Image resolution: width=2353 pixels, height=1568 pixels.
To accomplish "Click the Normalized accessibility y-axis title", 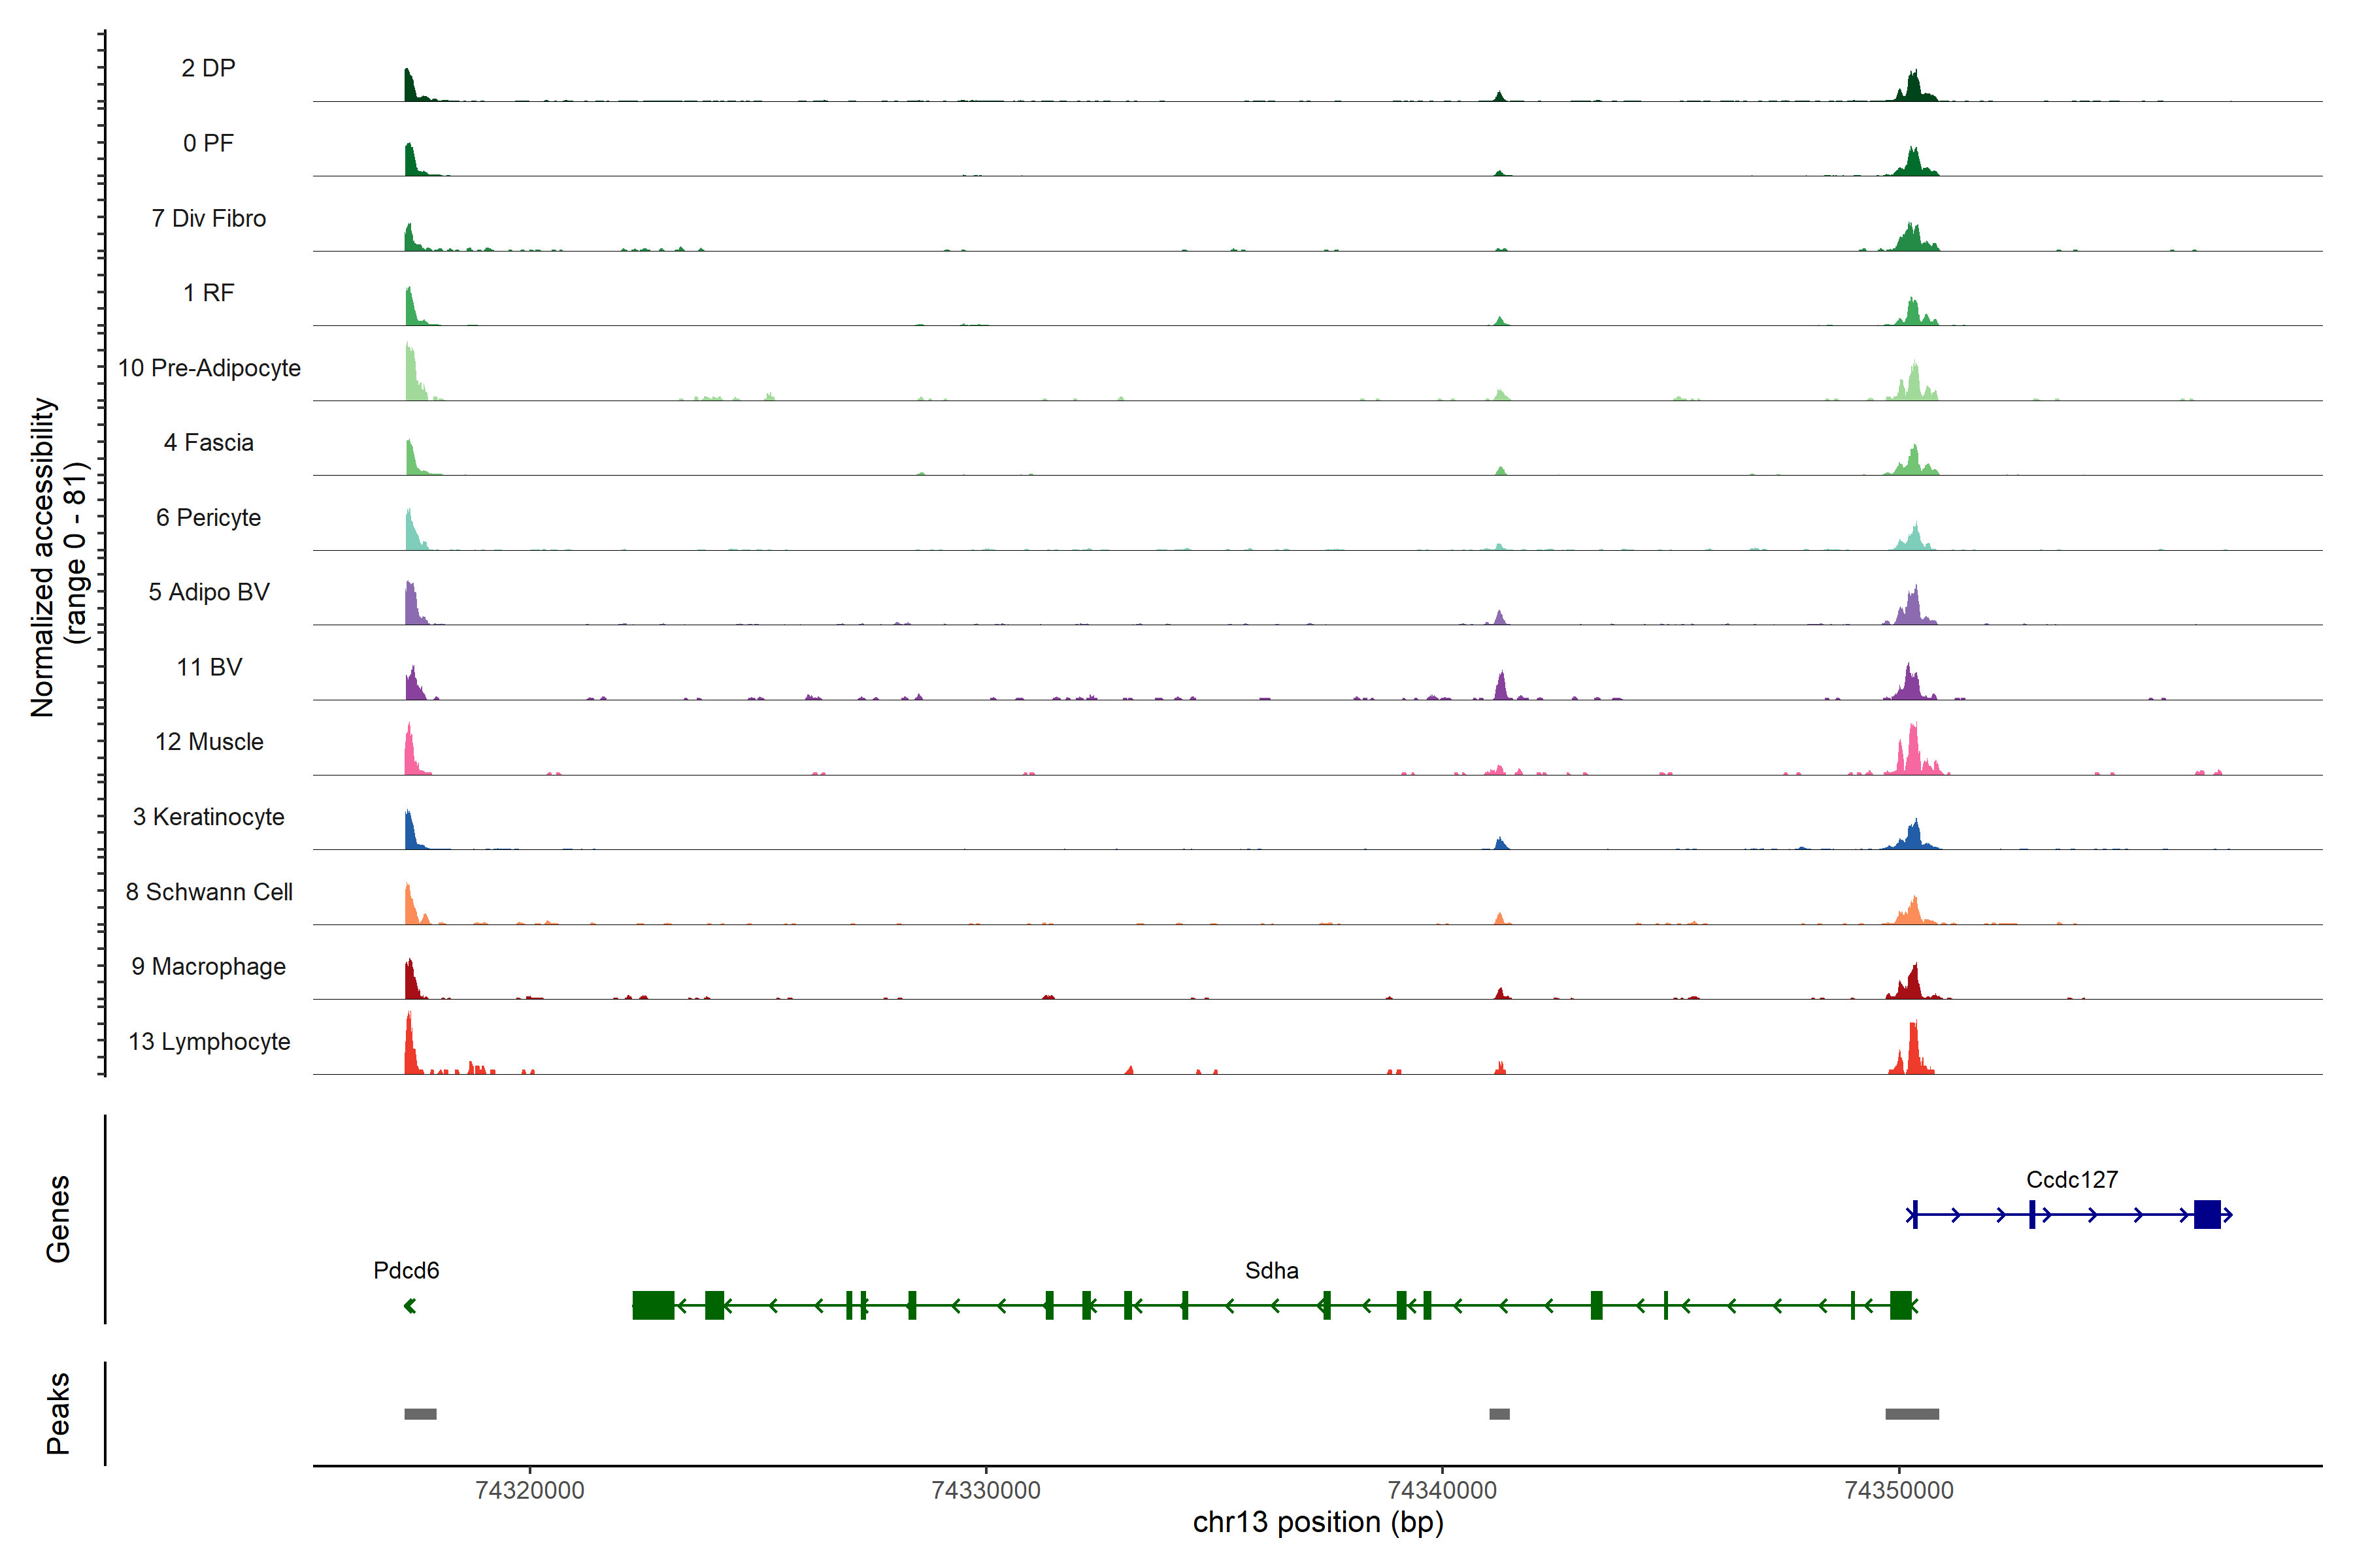I will (42, 557).
